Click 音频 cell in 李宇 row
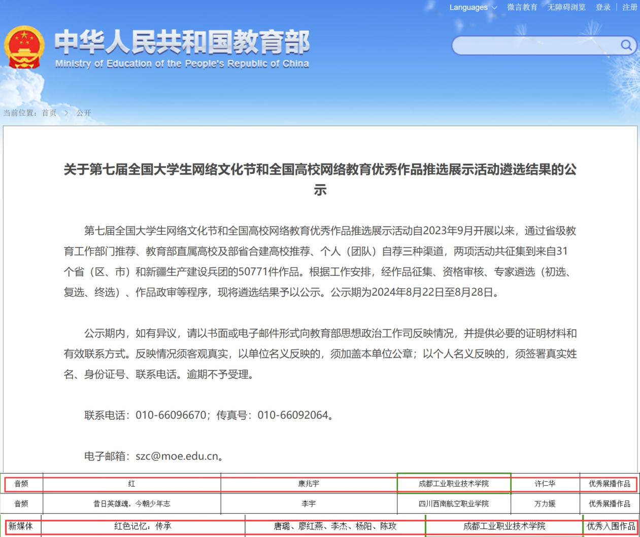 click(21, 504)
